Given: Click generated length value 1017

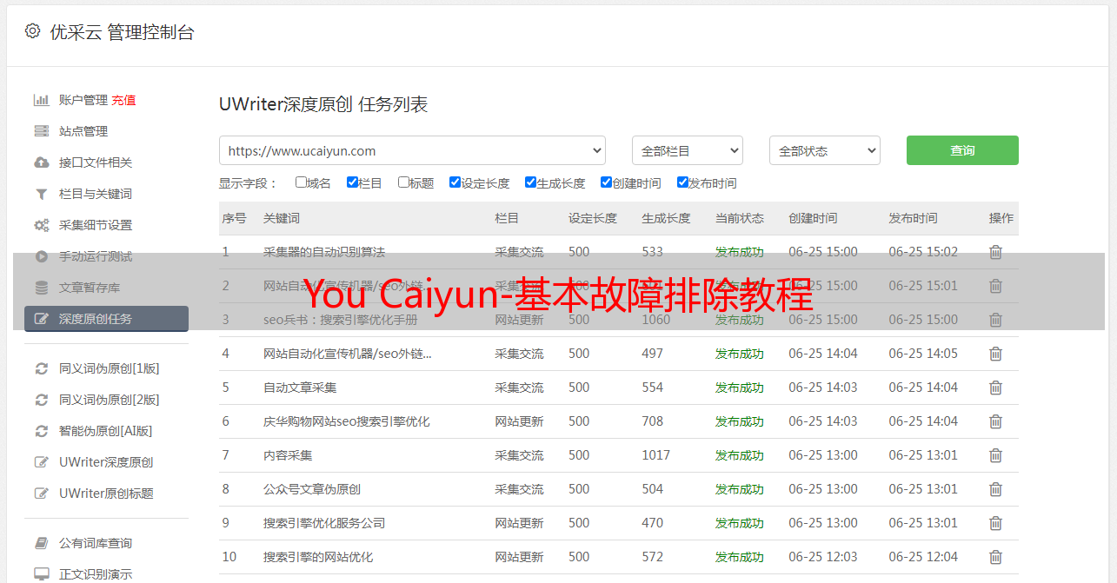Looking at the screenshot, I should (656, 455).
